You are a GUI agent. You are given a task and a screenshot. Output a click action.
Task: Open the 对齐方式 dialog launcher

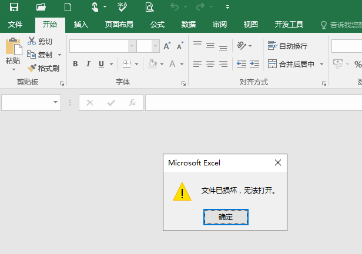pos(324,83)
